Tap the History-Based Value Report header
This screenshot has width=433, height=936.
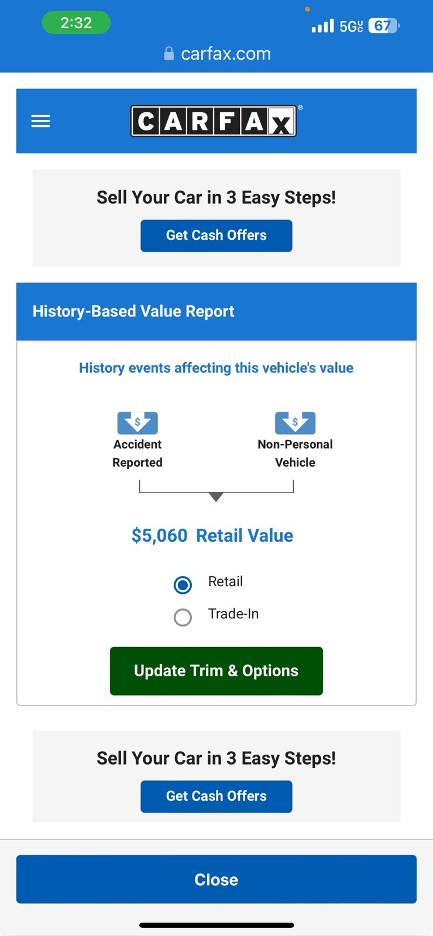click(216, 311)
